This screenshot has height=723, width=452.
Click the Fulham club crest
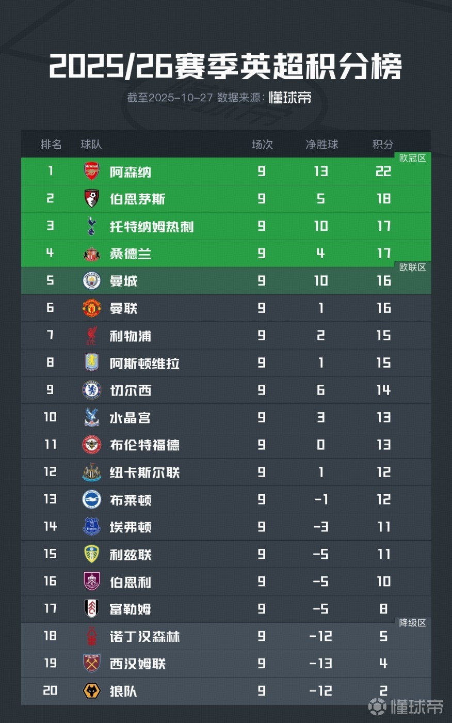click(x=92, y=609)
